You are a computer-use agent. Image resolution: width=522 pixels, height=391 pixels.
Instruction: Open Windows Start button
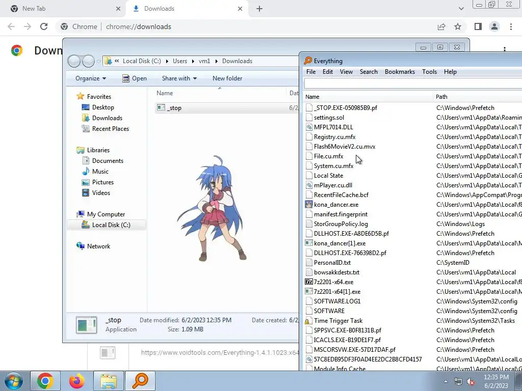(x=13, y=381)
